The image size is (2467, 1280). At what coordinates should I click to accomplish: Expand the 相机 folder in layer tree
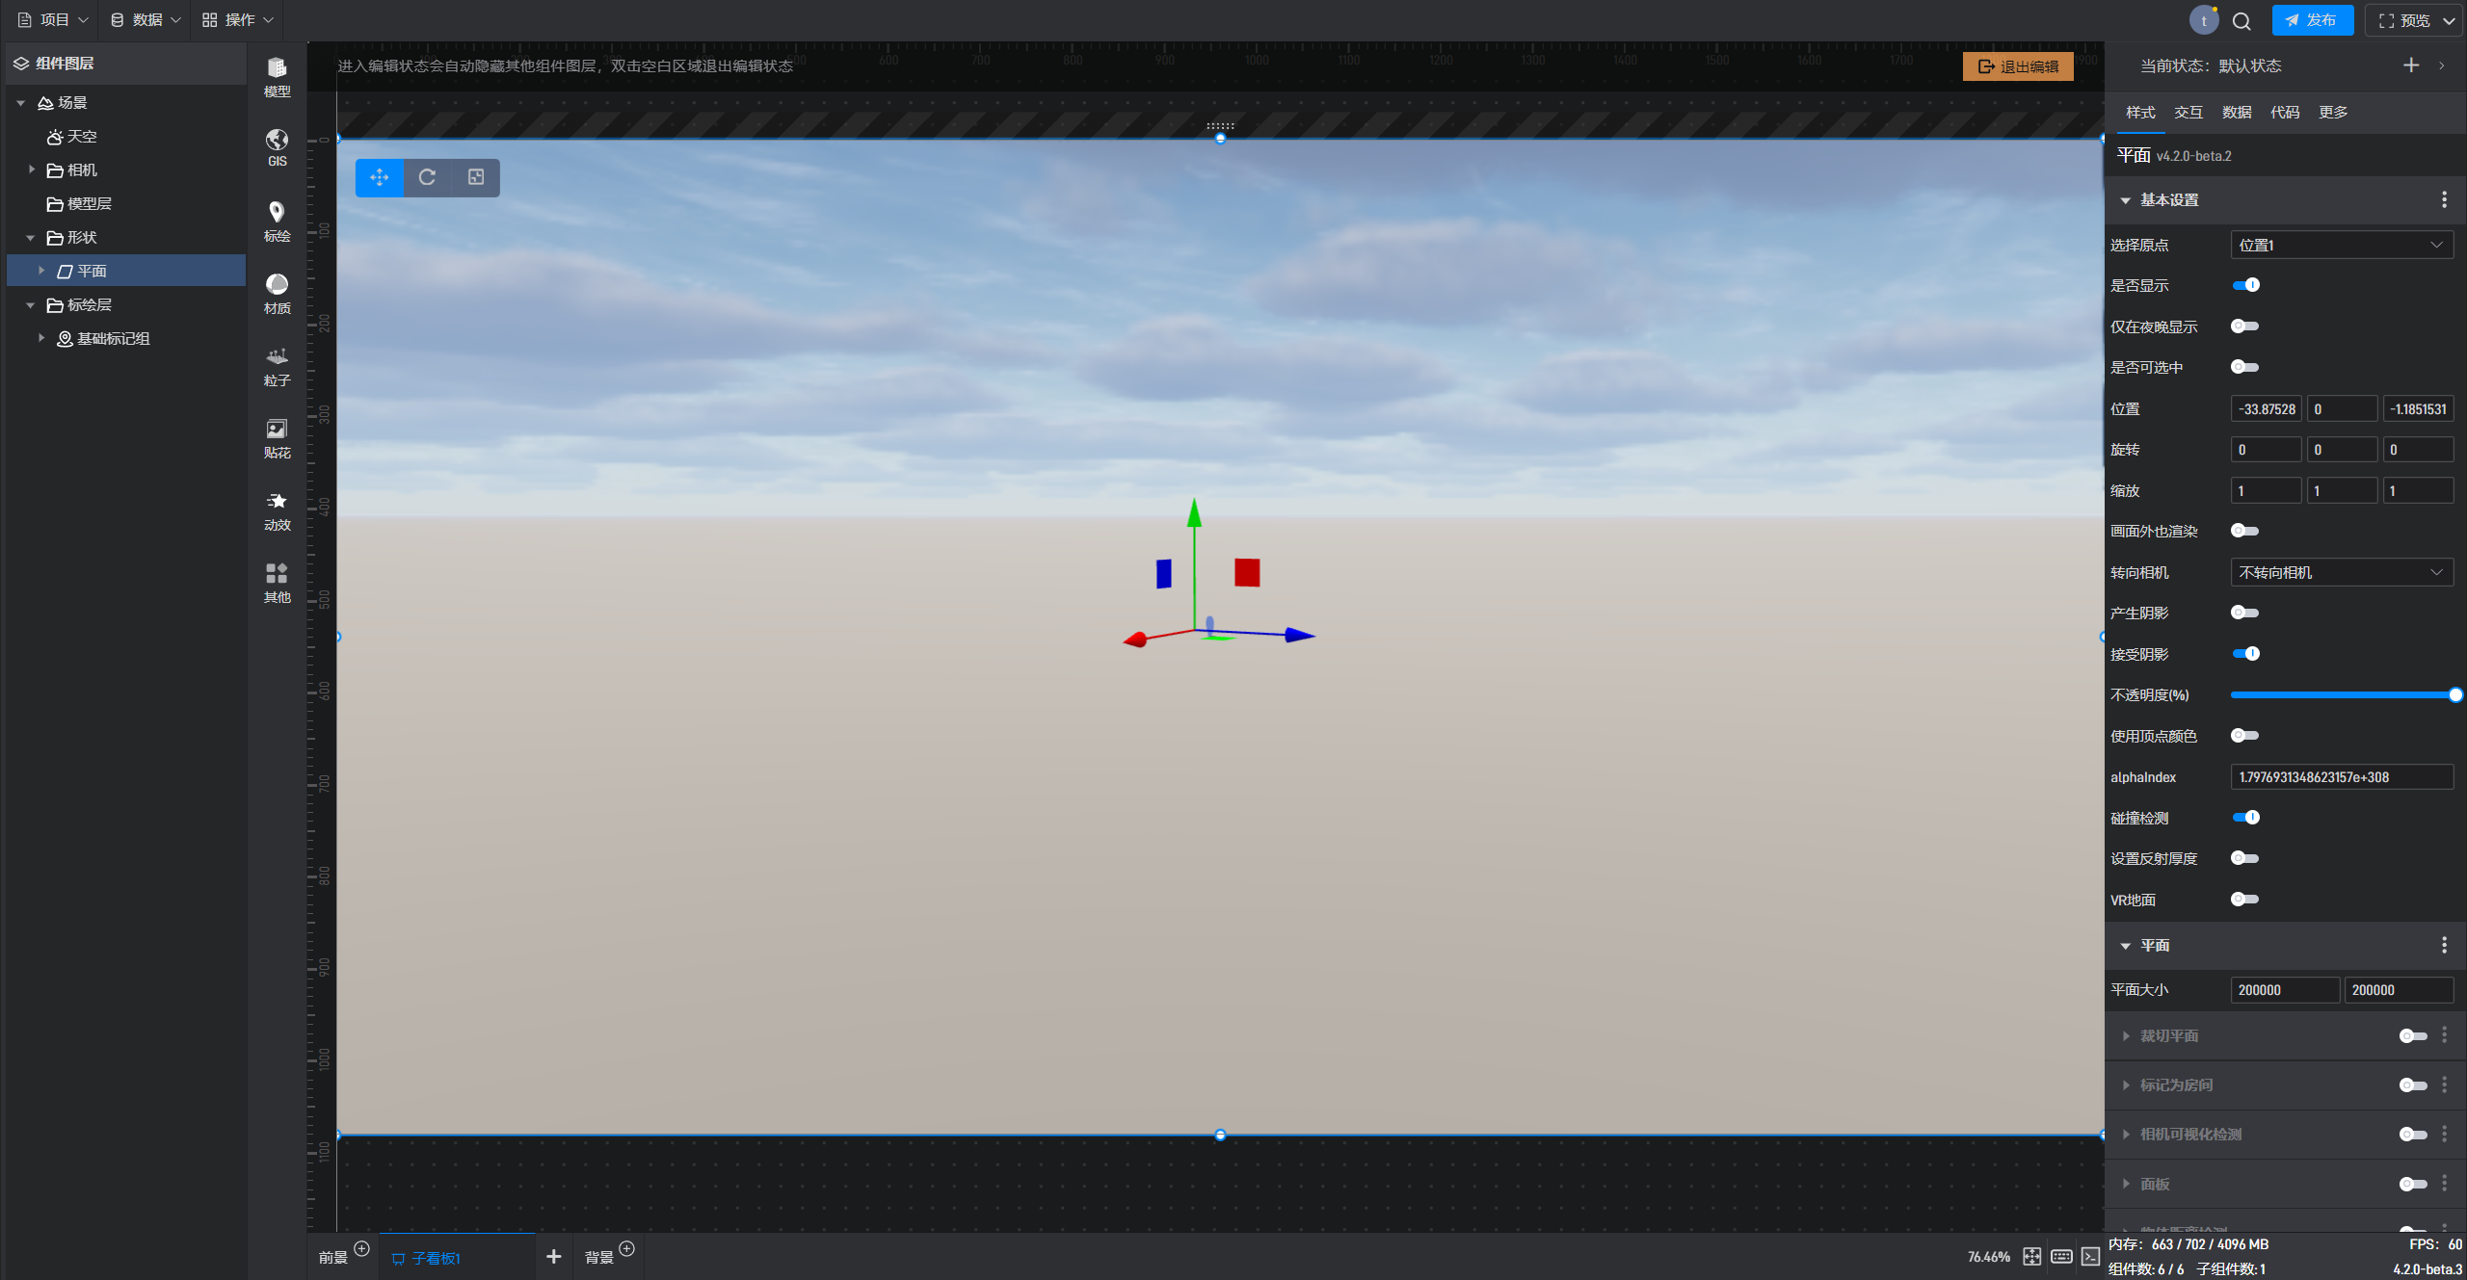click(32, 170)
